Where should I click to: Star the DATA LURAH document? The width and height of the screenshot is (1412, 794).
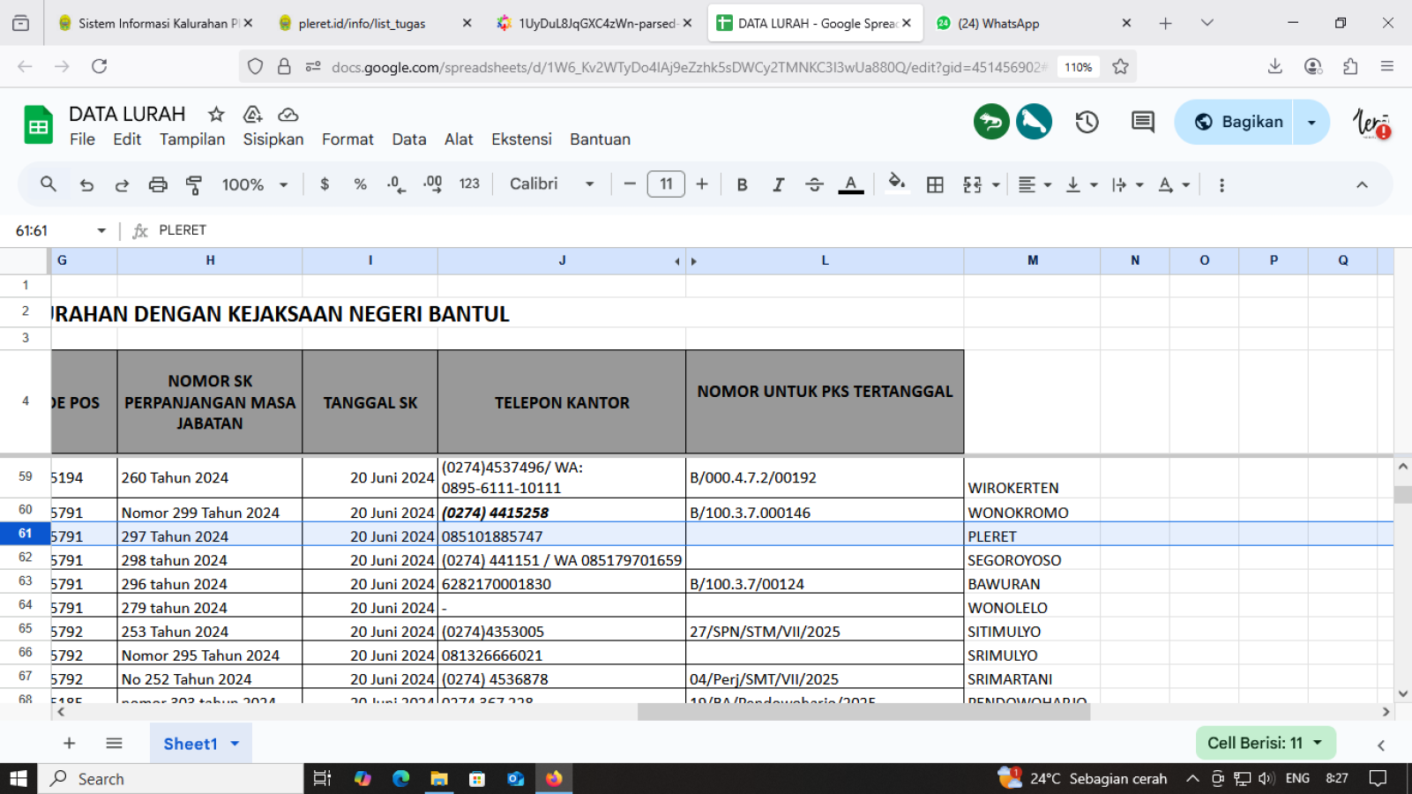click(x=216, y=114)
